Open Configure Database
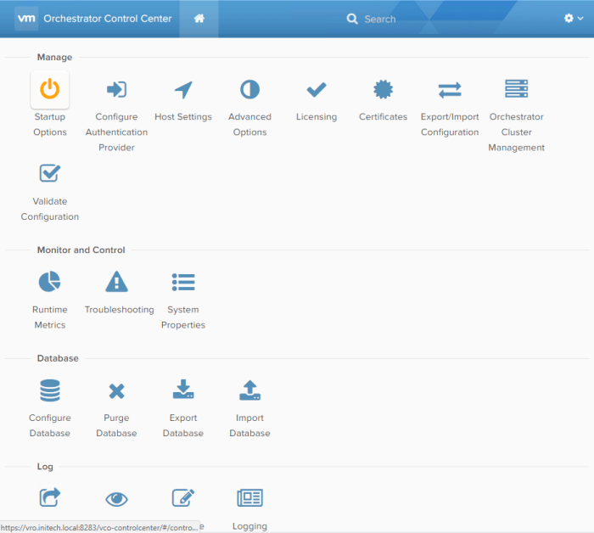Image resolution: width=594 pixels, height=533 pixels. pyautogui.click(x=50, y=390)
